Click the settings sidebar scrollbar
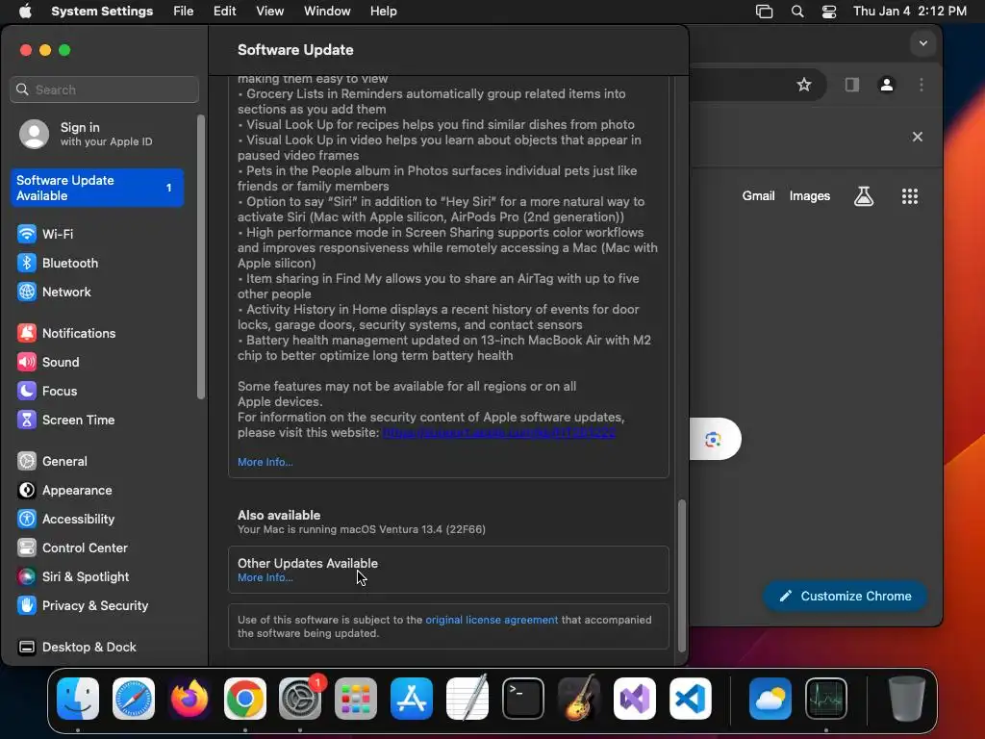Viewport: 985px width, 739px height. (x=201, y=256)
